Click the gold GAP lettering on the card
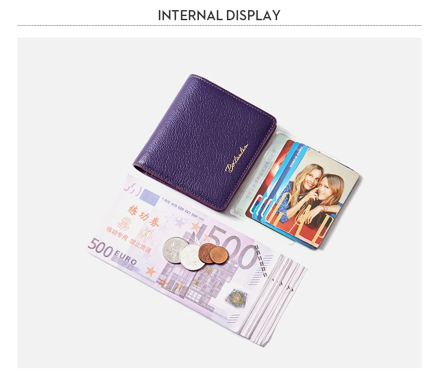 [304, 220]
